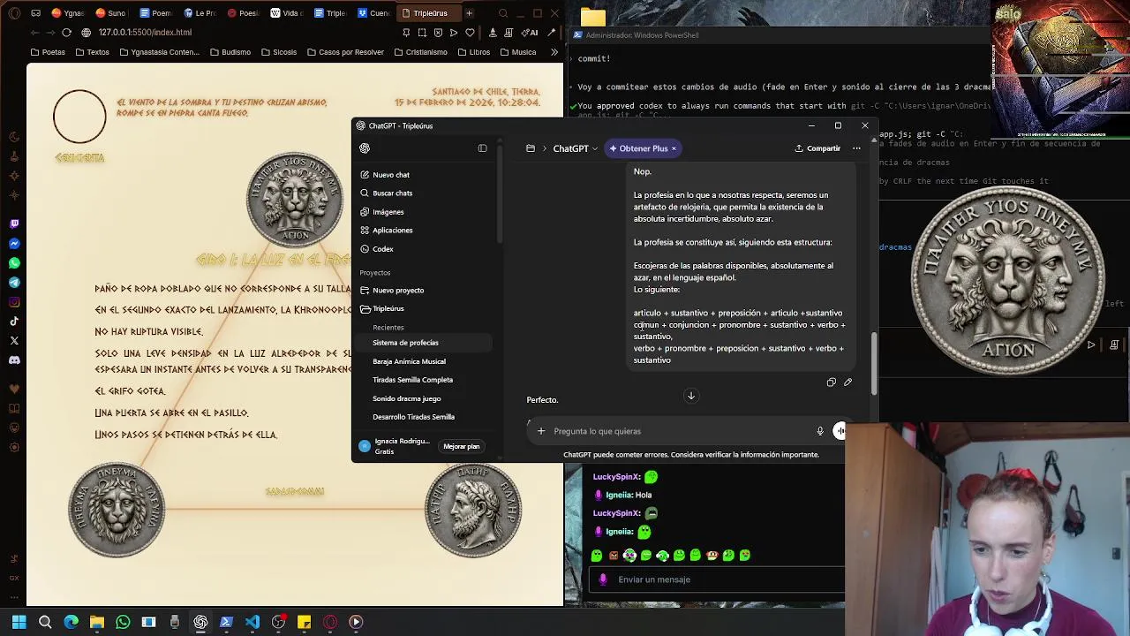1130x636 pixels.
Task: Open the Baraja Anímica Musical chat
Action: tap(409, 361)
